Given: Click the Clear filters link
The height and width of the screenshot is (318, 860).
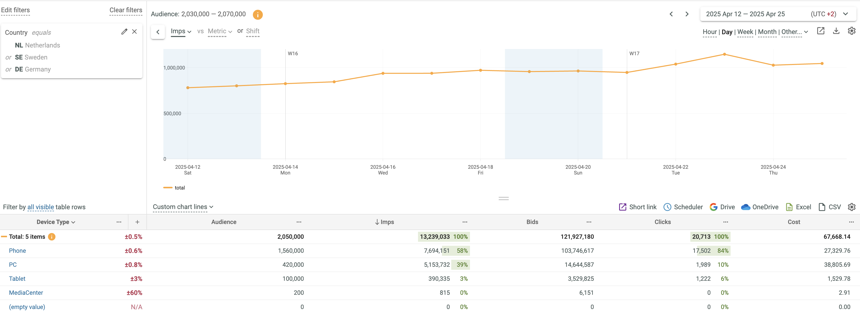Looking at the screenshot, I should tap(125, 10).
